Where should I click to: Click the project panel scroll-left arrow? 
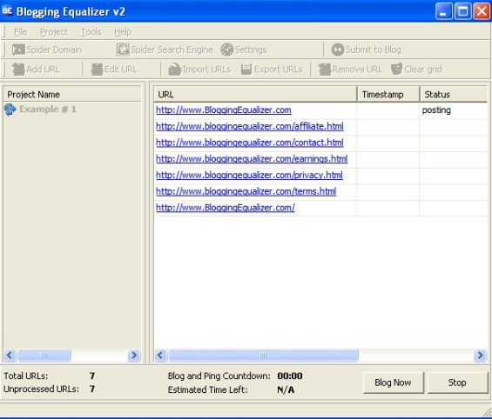(x=10, y=356)
